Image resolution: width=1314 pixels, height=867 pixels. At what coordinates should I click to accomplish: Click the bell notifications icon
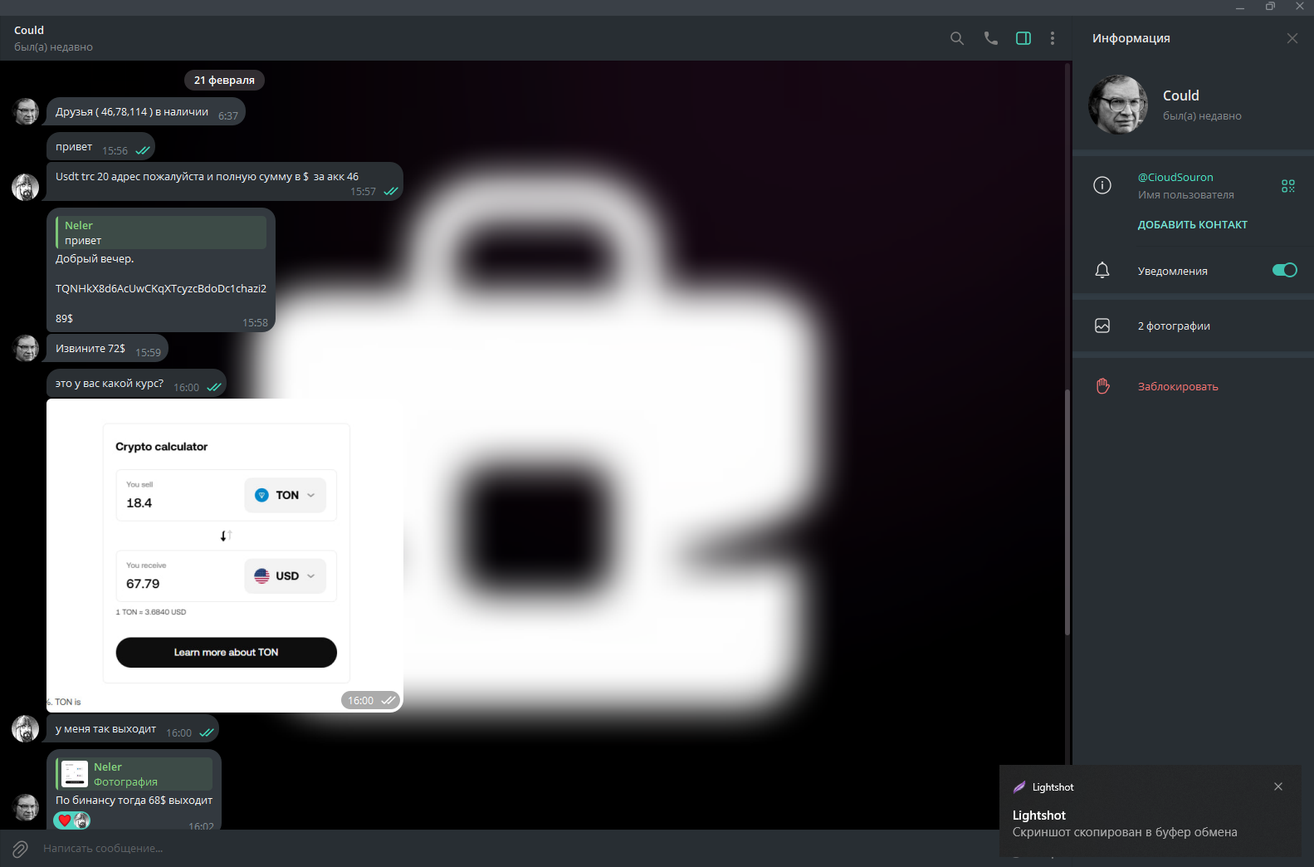[1102, 270]
